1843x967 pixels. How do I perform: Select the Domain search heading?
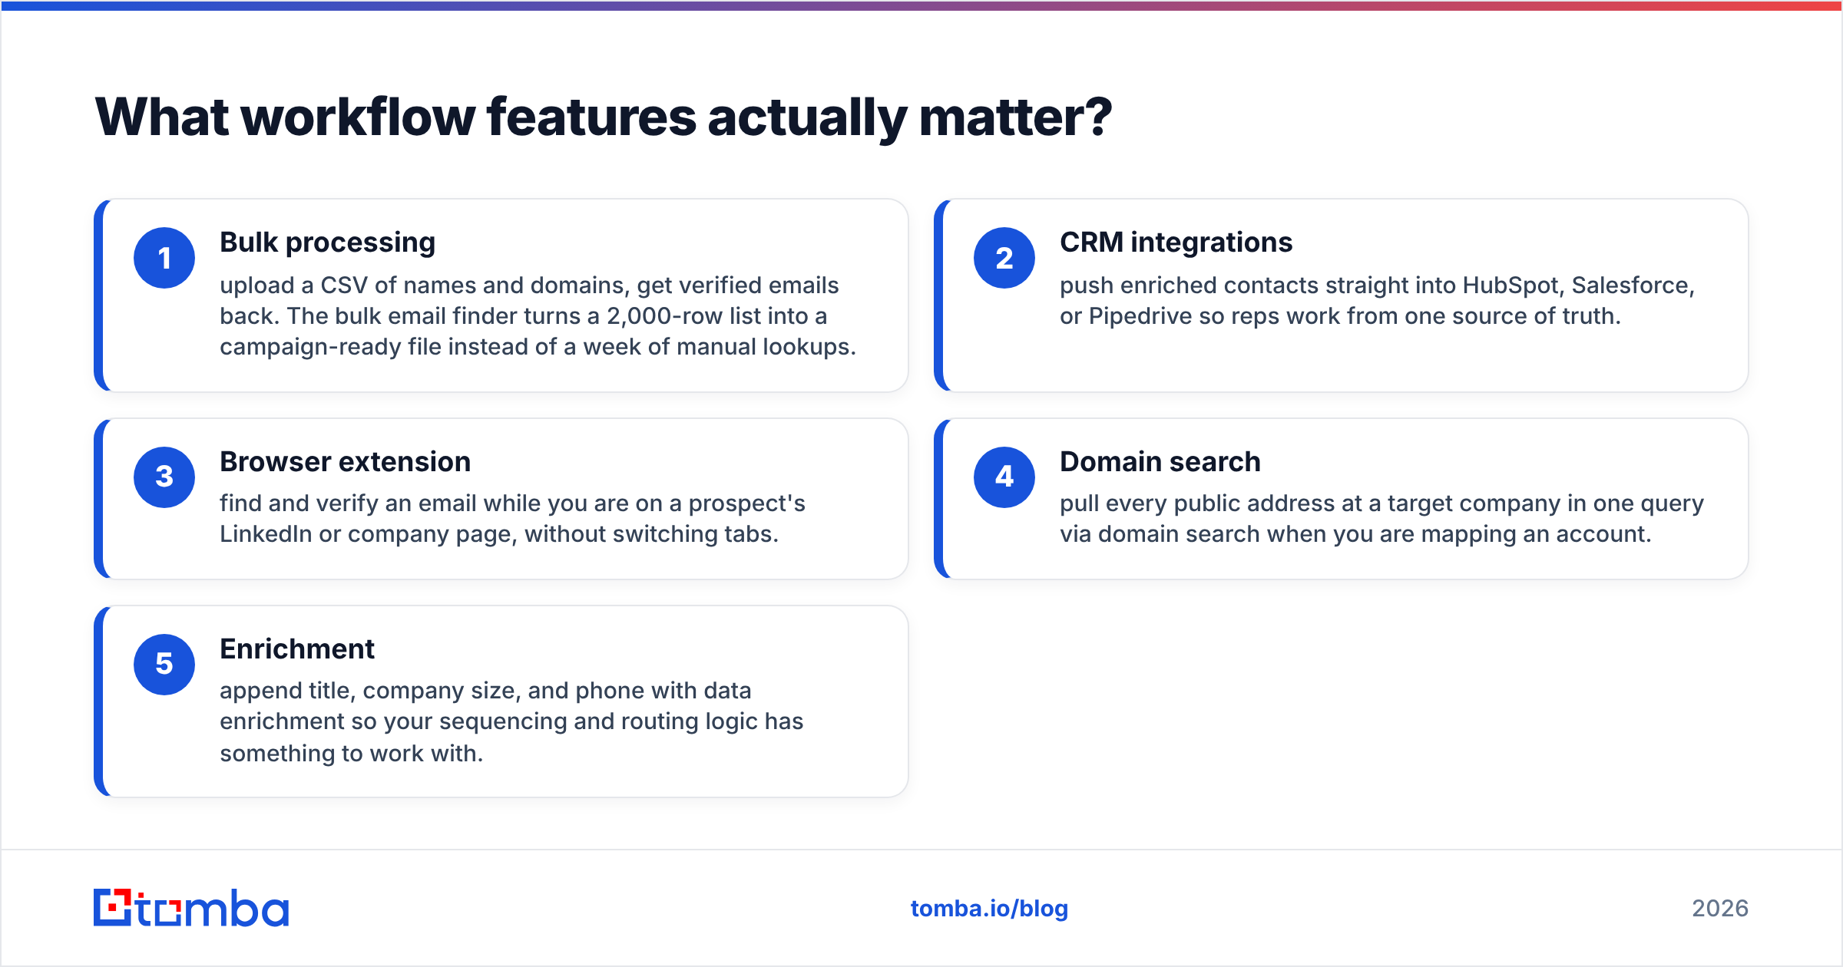pyautogui.click(x=1160, y=461)
